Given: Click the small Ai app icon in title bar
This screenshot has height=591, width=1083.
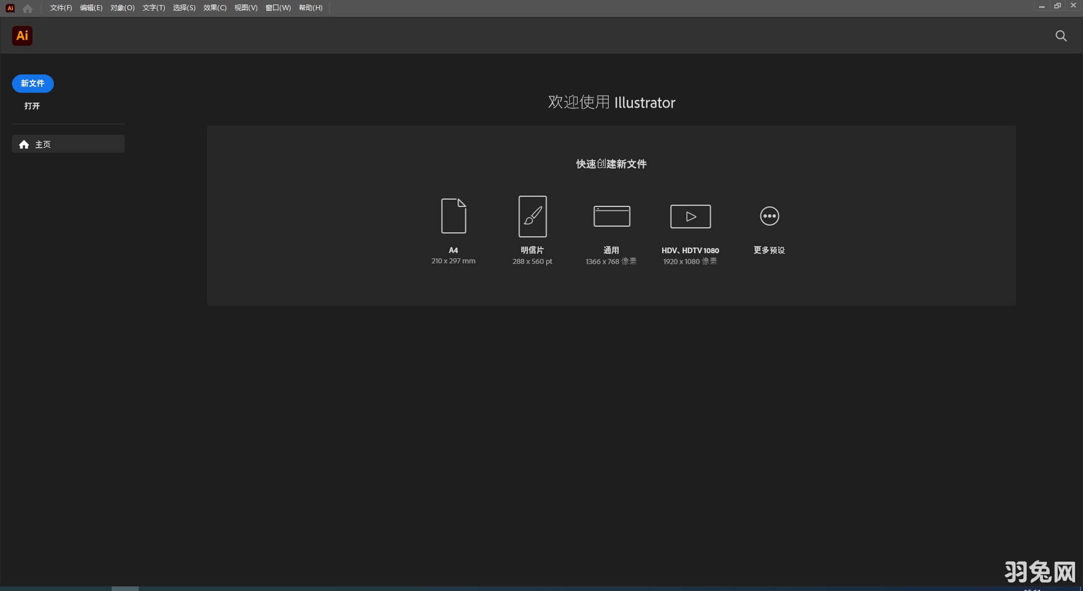Looking at the screenshot, I should point(10,8).
